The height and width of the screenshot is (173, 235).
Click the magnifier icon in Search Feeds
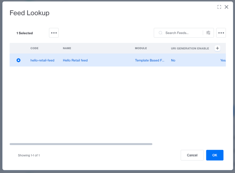pyautogui.click(x=161, y=33)
